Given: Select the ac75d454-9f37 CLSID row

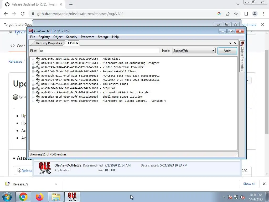Looking at the screenshot, I should pyautogui.click(x=100, y=80).
